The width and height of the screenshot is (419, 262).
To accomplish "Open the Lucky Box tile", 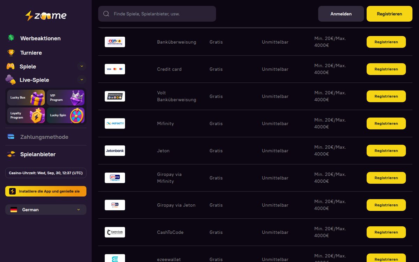I will [x=26, y=97].
